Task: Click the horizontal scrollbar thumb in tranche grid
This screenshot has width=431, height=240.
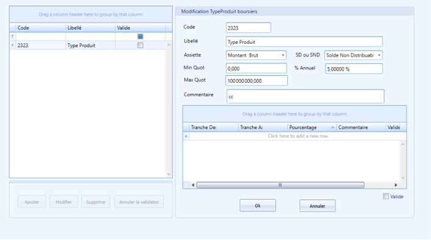Action: [281, 185]
